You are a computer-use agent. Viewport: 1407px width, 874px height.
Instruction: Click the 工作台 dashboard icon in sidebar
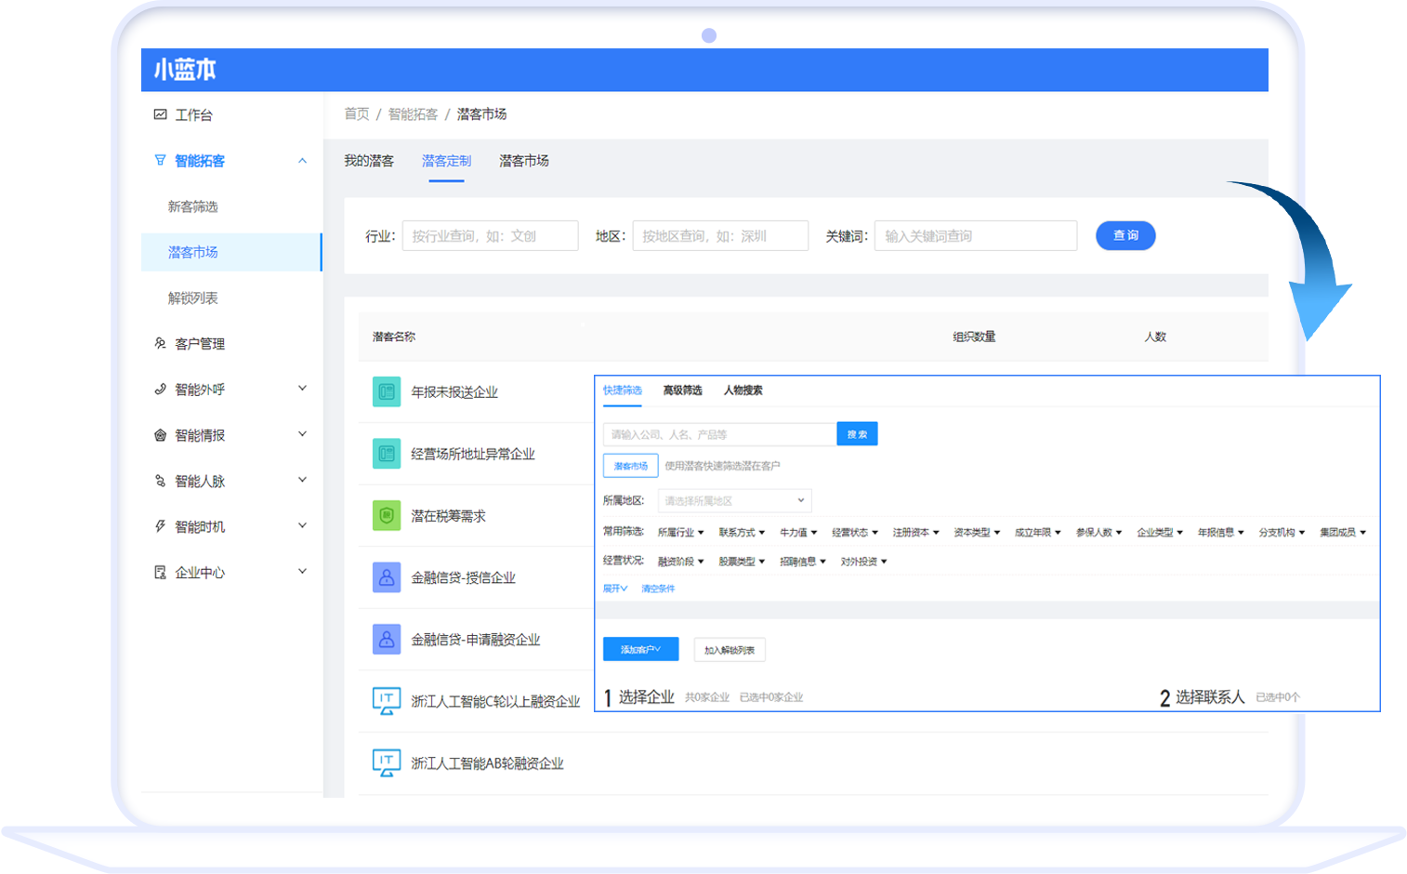pos(160,114)
